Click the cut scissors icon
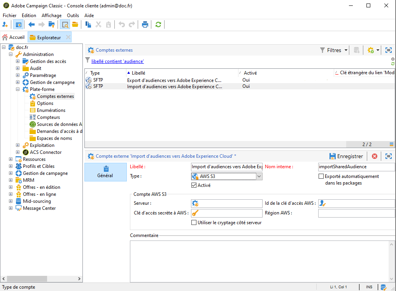The height and width of the screenshot is (291, 396). (98, 24)
